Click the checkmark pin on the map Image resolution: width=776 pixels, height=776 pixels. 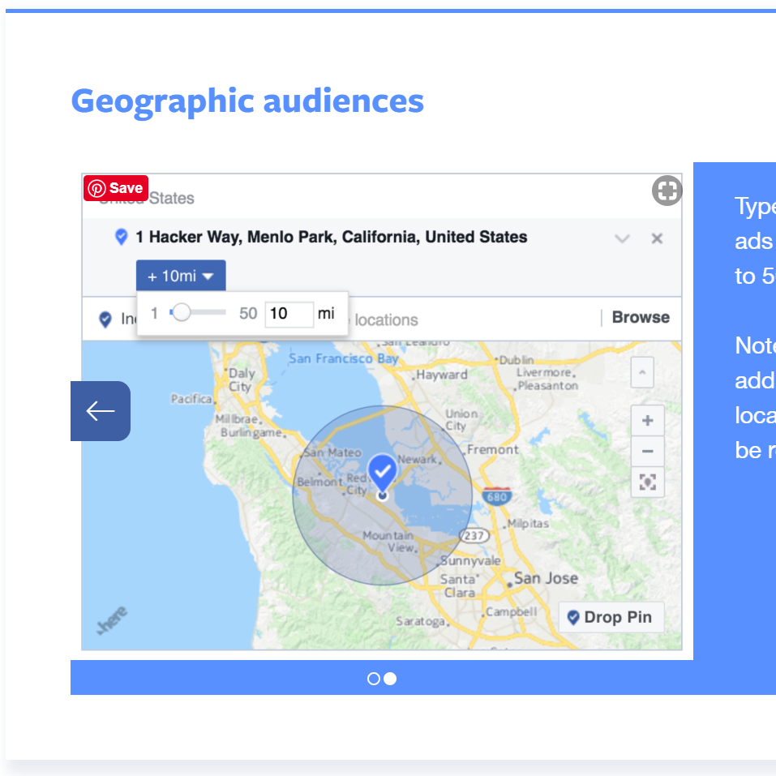382,473
